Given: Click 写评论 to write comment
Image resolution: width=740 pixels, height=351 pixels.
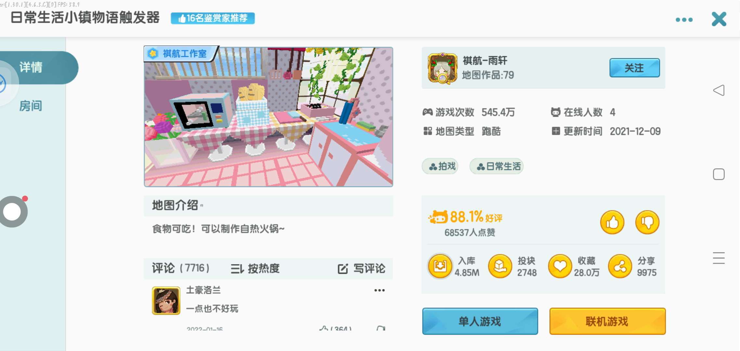Looking at the screenshot, I should pos(361,268).
